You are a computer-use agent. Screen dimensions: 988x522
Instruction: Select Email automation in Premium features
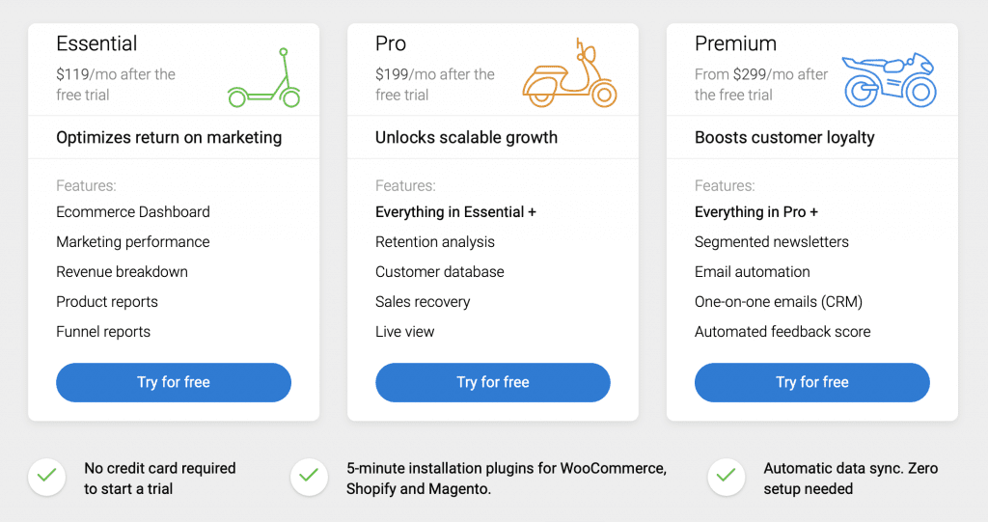click(x=753, y=272)
